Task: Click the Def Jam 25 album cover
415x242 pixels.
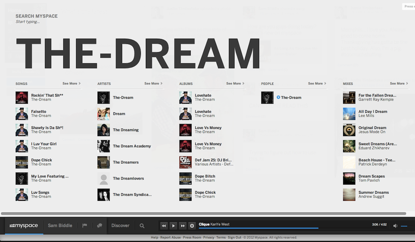Action: click(185, 162)
